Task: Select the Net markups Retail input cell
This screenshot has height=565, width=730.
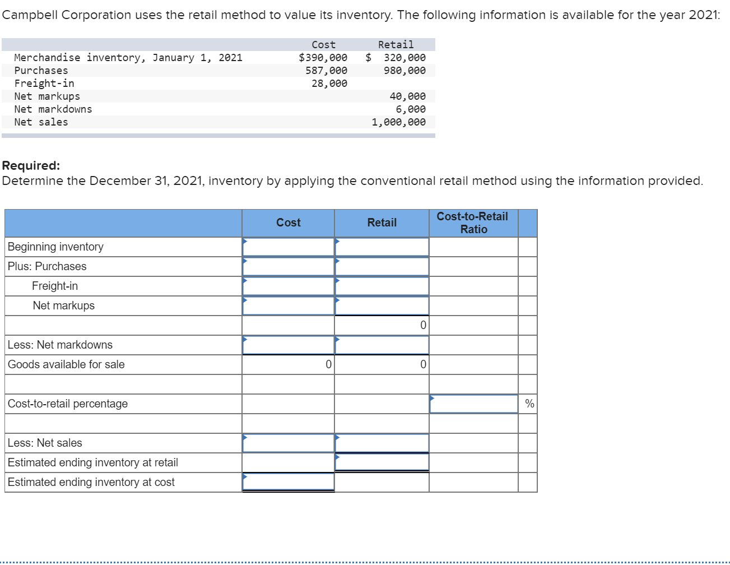Action: click(382, 305)
